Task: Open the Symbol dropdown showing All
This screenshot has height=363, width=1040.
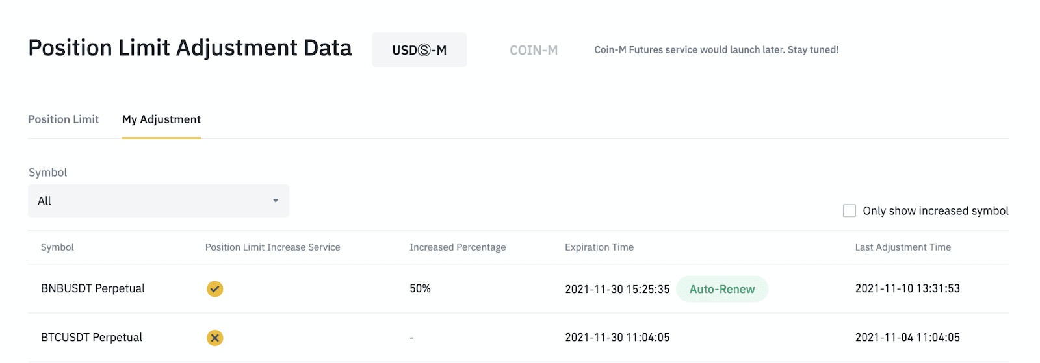Action: click(x=159, y=201)
